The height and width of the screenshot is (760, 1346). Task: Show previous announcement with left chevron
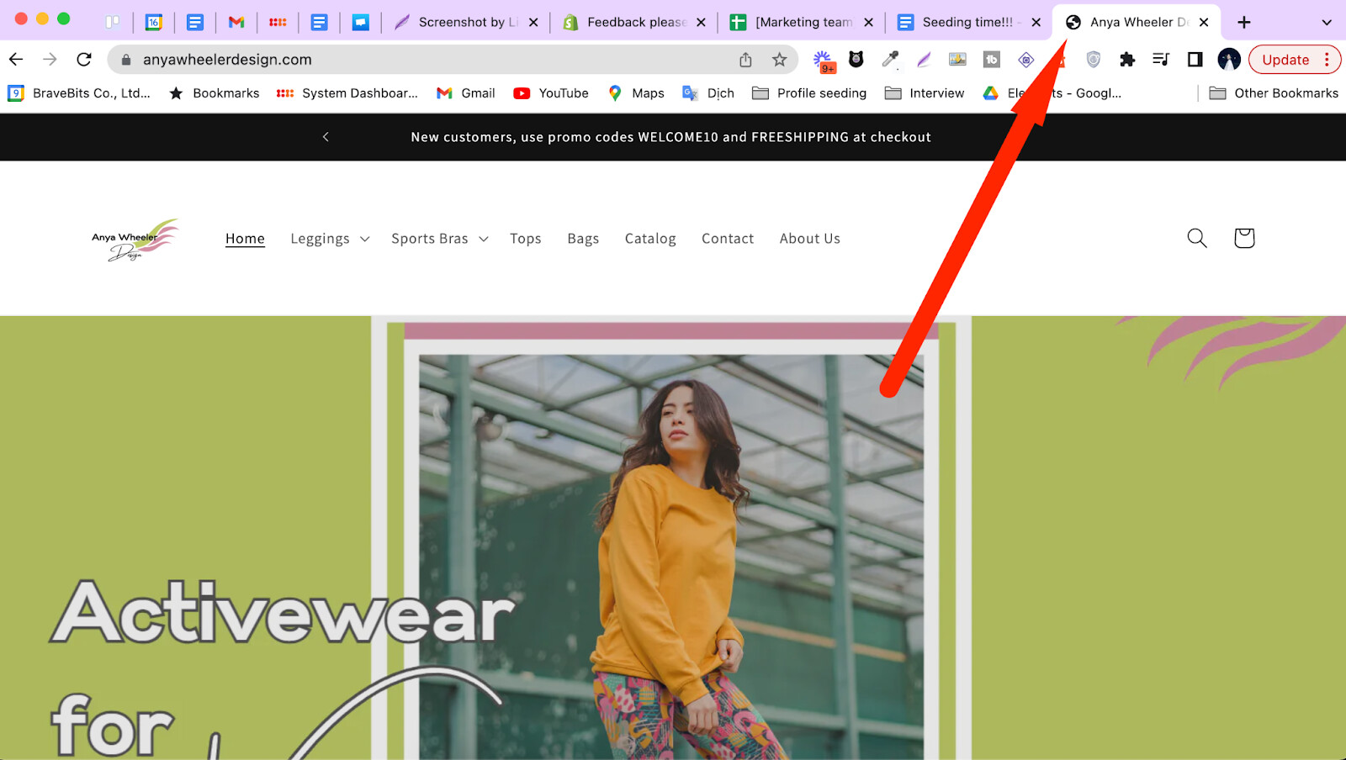tap(326, 137)
